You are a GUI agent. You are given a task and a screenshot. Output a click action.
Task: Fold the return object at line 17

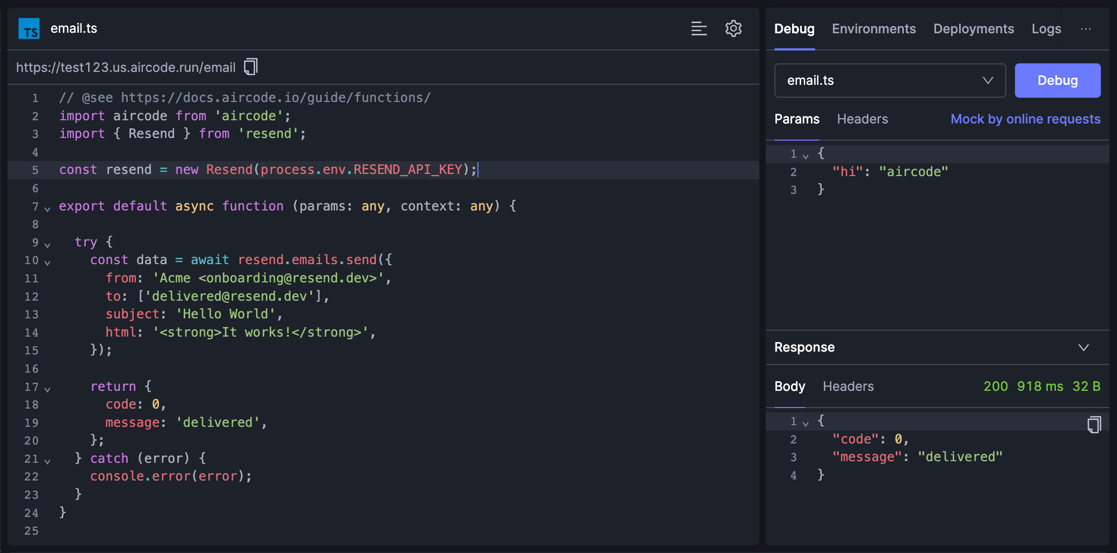pos(47,389)
